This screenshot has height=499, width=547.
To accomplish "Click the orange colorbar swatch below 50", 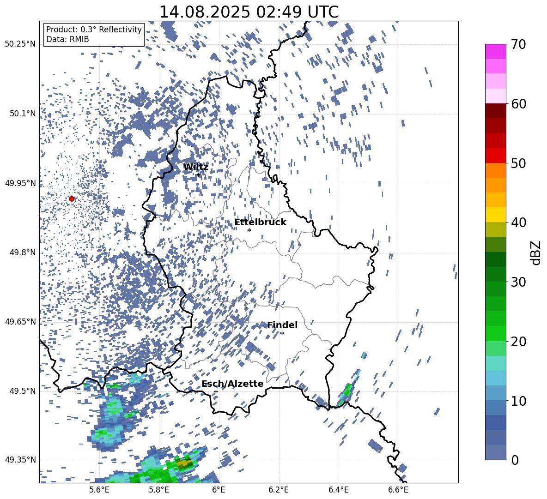I will click(495, 170).
